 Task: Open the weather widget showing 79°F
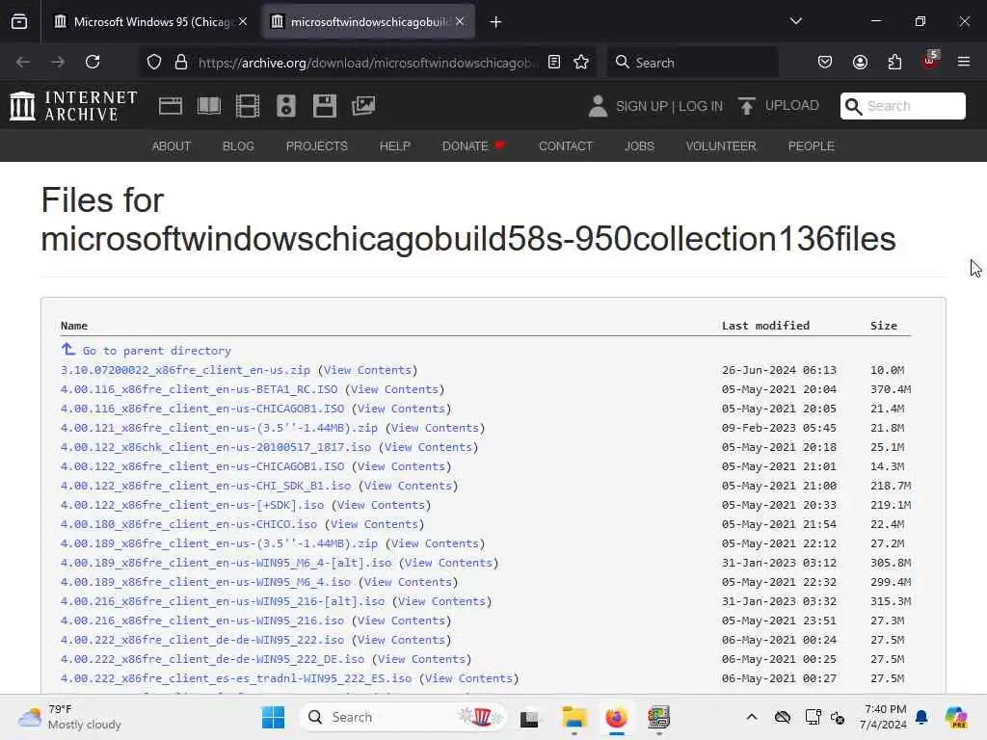tap(69, 717)
